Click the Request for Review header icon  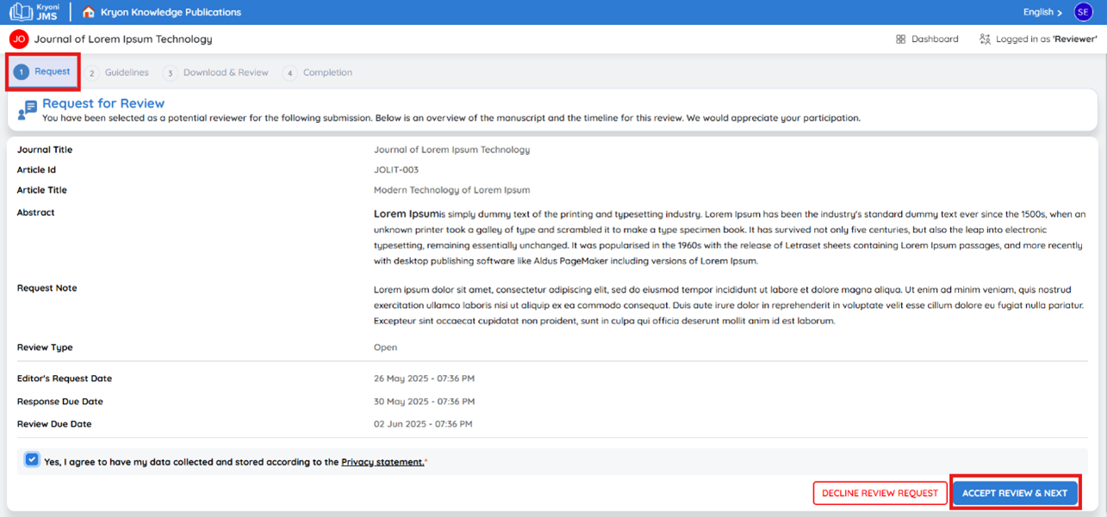click(x=28, y=110)
